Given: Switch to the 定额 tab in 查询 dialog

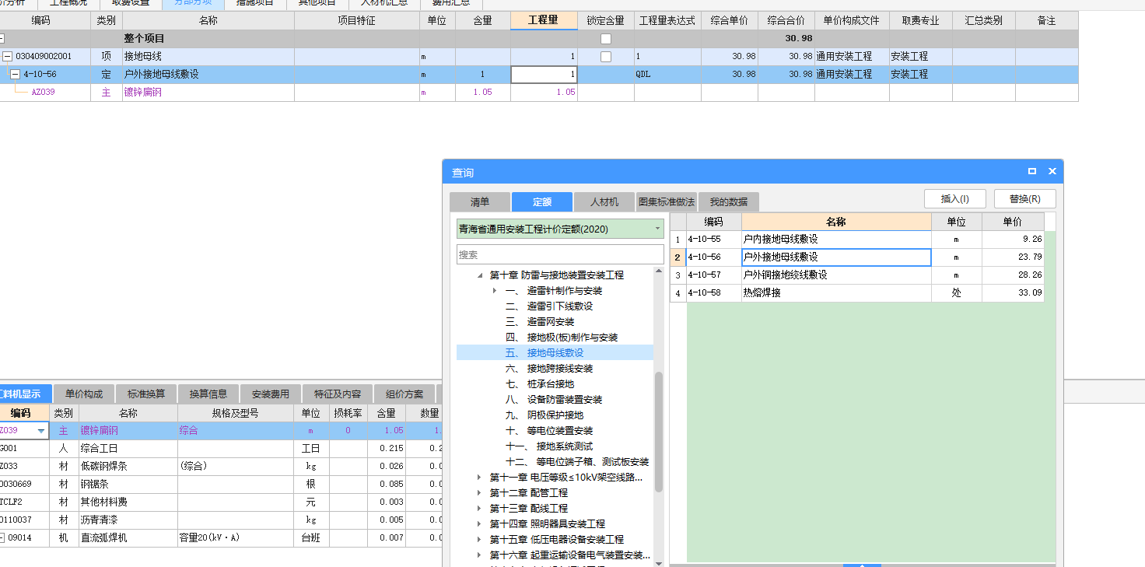Looking at the screenshot, I should (542, 201).
